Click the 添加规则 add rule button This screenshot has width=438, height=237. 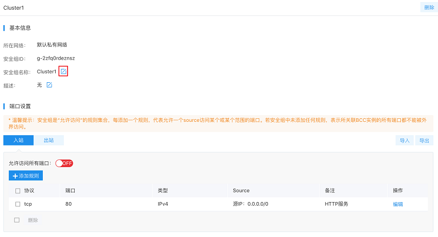[26, 176]
